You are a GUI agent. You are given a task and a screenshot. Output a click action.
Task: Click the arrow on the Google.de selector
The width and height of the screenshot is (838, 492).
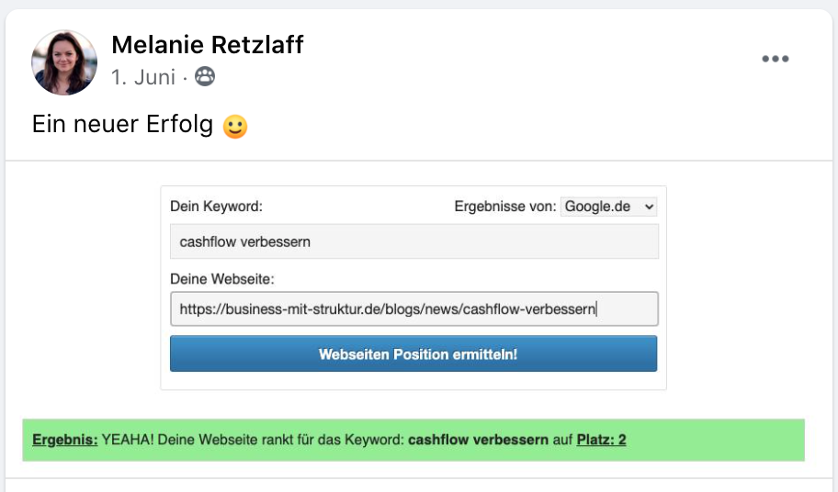tap(650, 207)
